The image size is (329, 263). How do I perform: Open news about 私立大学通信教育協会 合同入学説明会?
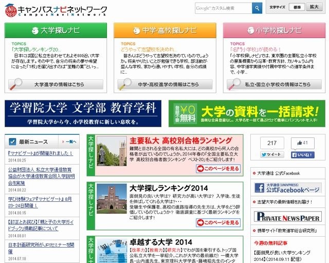point(41,176)
